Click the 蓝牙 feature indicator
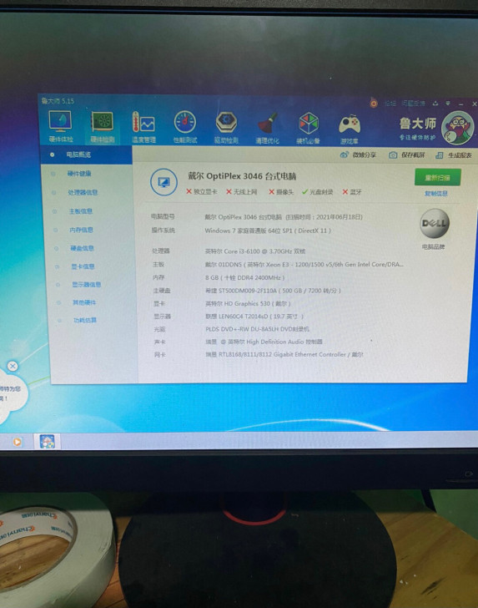 pyautogui.click(x=352, y=192)
